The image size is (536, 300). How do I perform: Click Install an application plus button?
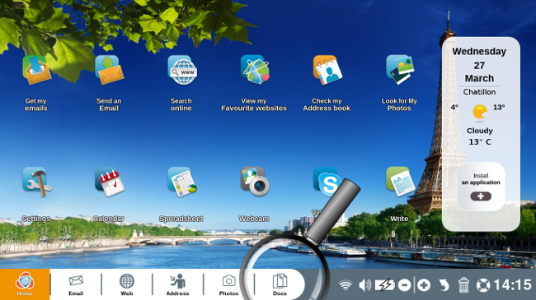(x=481, y=196)
